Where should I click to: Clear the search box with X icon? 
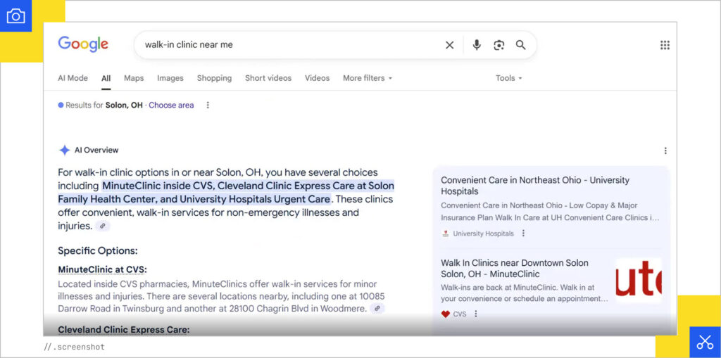(x=449, y=45)
